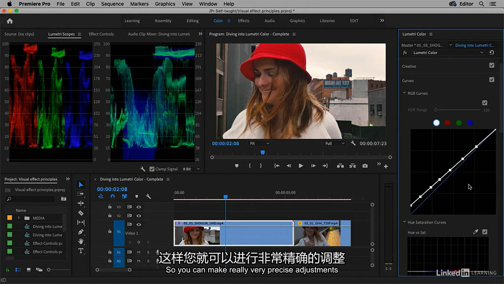Step forward one frame

click(x=313, y=166)
